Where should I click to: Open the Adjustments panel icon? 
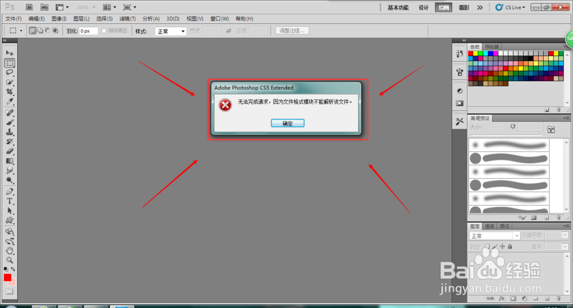[460, 91]
